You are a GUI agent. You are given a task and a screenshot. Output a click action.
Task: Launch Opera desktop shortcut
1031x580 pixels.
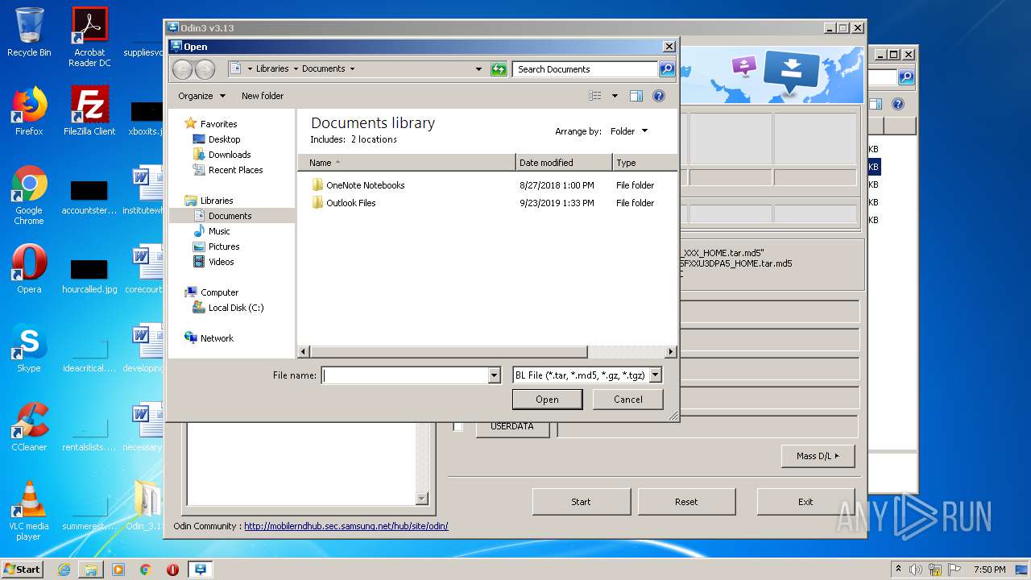coord(29,269)
